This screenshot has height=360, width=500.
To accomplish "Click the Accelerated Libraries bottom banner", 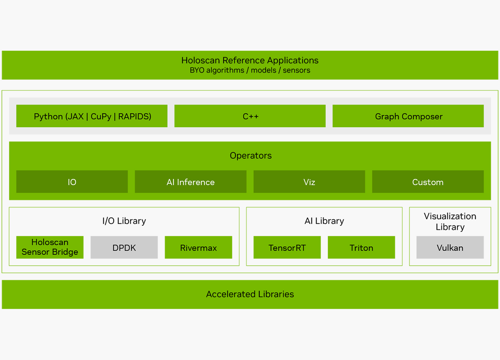I will tap(250, 294).
